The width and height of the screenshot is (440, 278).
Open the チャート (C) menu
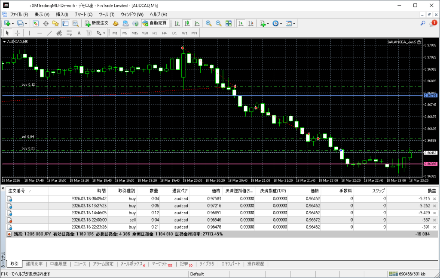pyautogui.click(x=83, y=14)
